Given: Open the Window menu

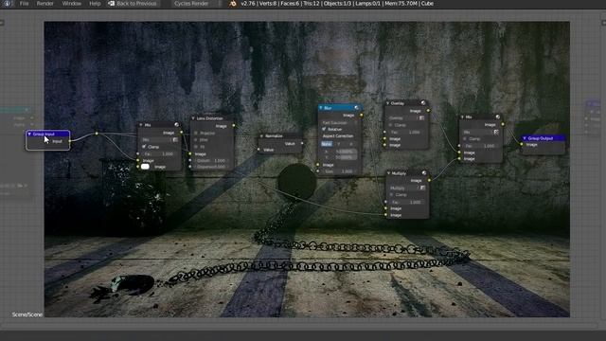Looking at the screenshot, I should click(72, 4).
